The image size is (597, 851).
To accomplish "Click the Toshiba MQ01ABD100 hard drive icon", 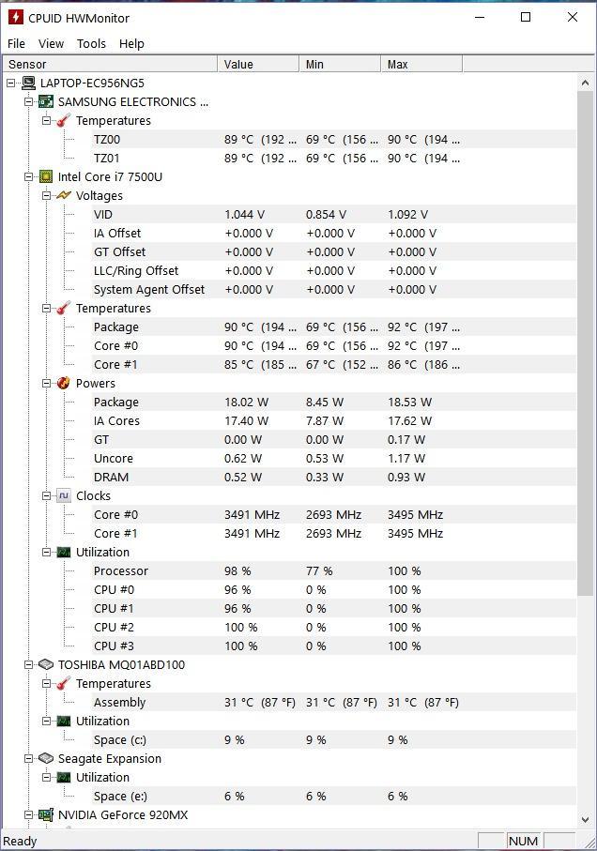I will [x=46, y=664].
